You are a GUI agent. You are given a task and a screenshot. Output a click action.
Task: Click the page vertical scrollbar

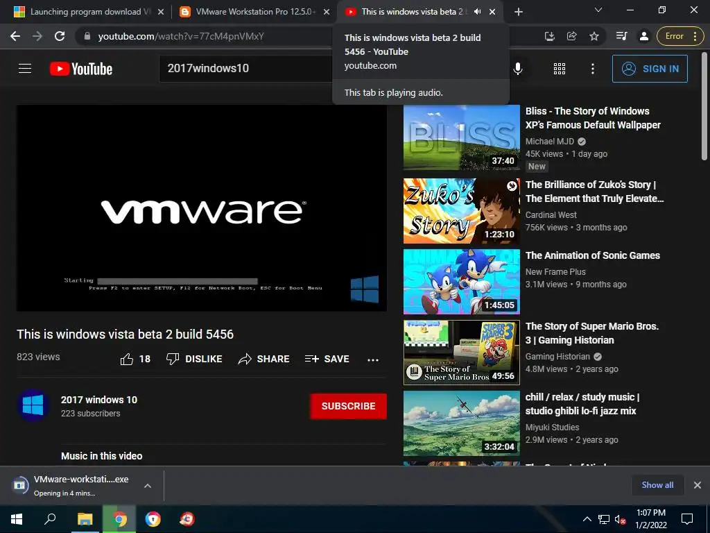click(704, 105)
